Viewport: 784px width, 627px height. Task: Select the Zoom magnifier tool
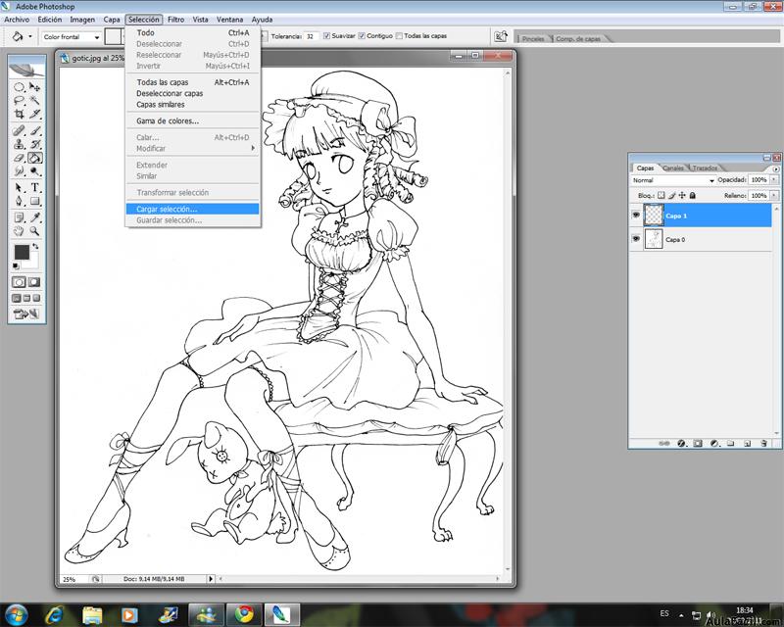point(34,231)
